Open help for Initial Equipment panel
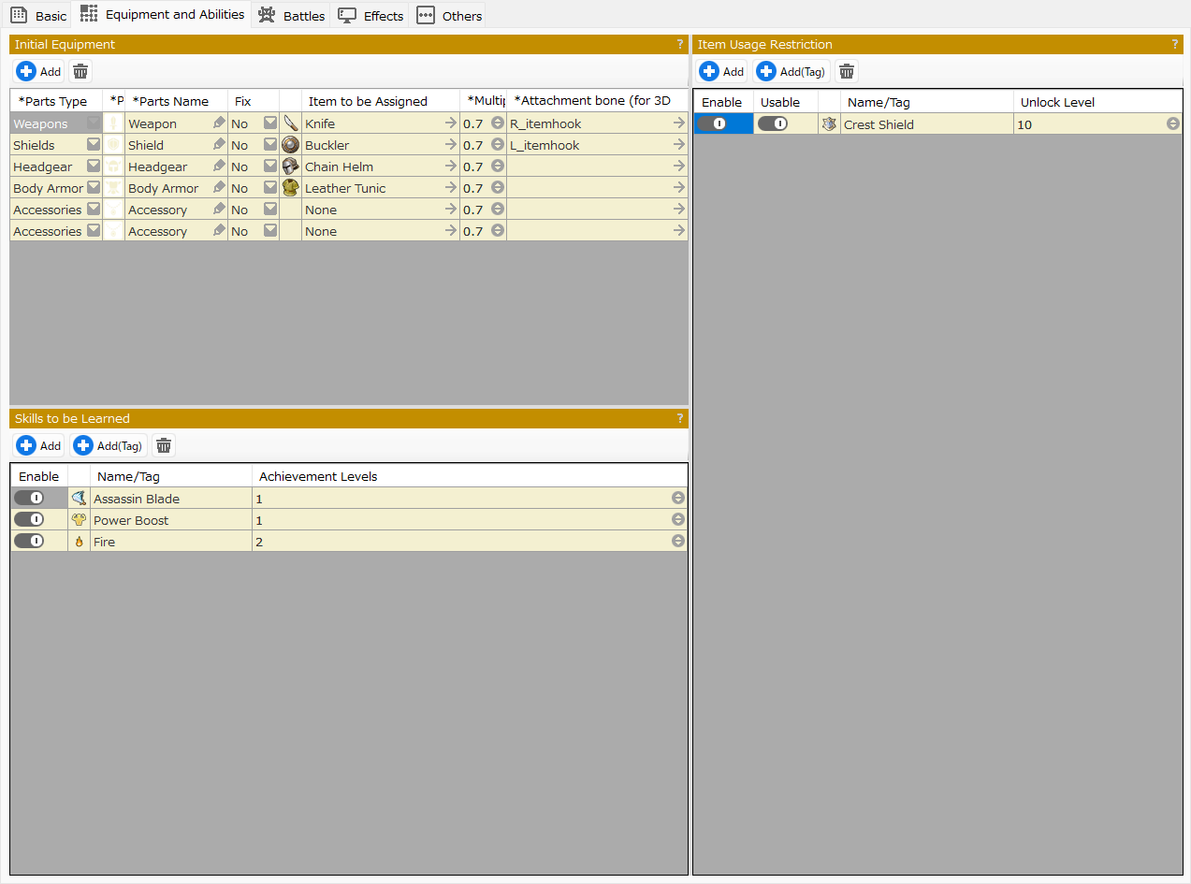The image size is (1191, 884). [680, 44]
